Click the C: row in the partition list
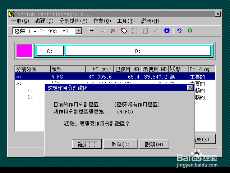This screenshot has height=173, width=230. coord(30,90)
